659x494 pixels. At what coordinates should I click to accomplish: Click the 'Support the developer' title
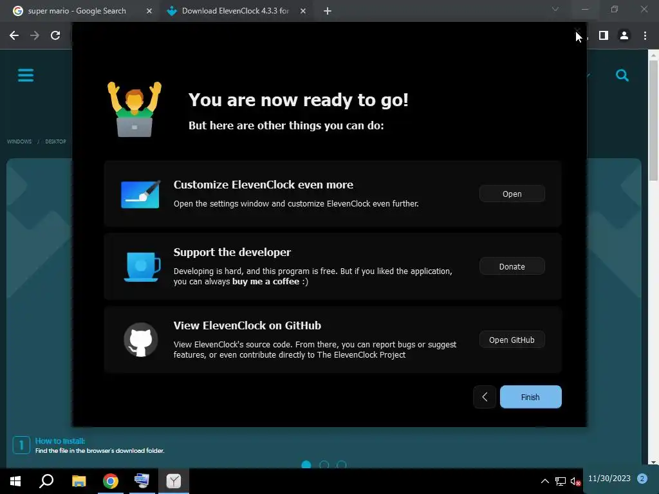pyautogui.click(x=232, y=252)
